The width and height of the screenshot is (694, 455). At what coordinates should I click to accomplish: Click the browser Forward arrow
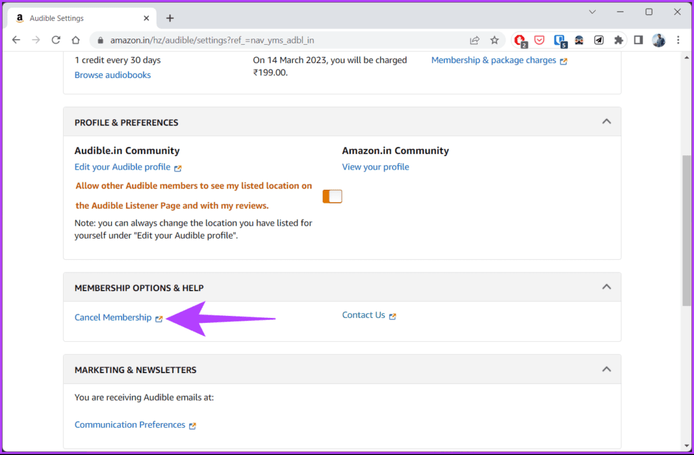pos(36,40)
